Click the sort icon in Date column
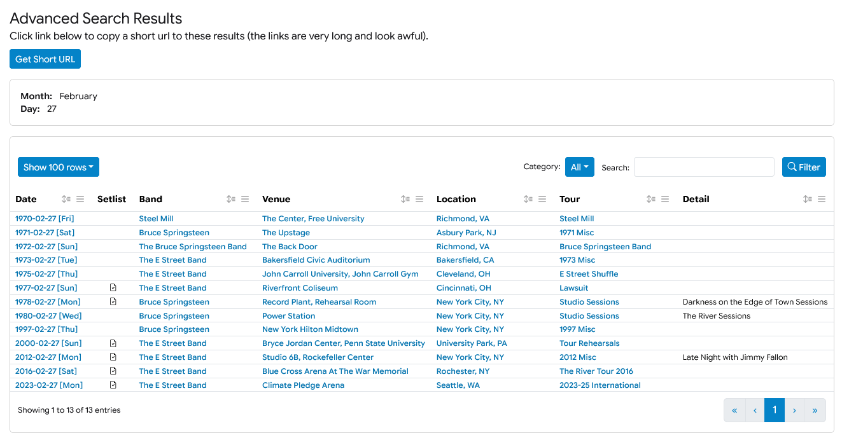The image size is (842, 440). pos(66,199)
